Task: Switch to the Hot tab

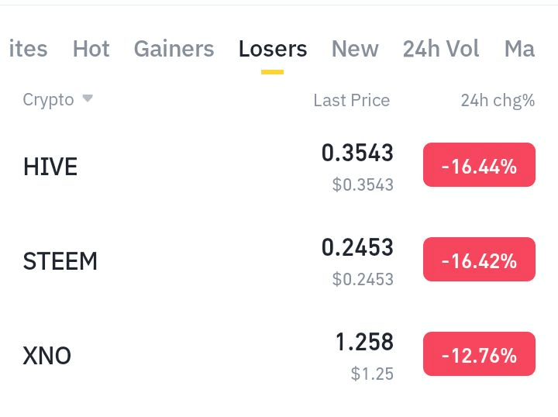Action: click(91, 49)
